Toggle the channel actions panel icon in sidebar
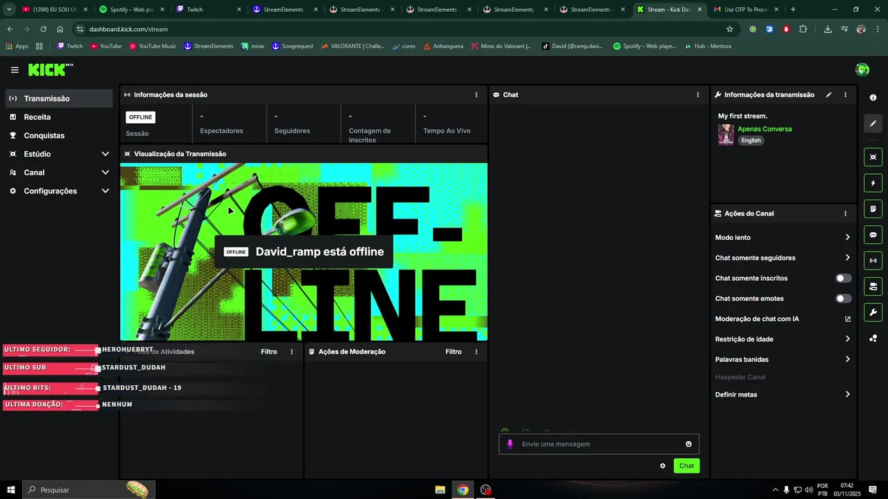This screenshot has height=499, width=888. [x=873, y=286]
